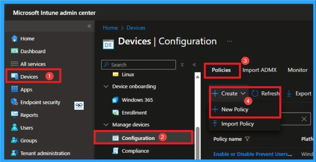The height and width of the screenshot is (162, 316).
Task: Click the Users person icon
Action: pos(15,128)
